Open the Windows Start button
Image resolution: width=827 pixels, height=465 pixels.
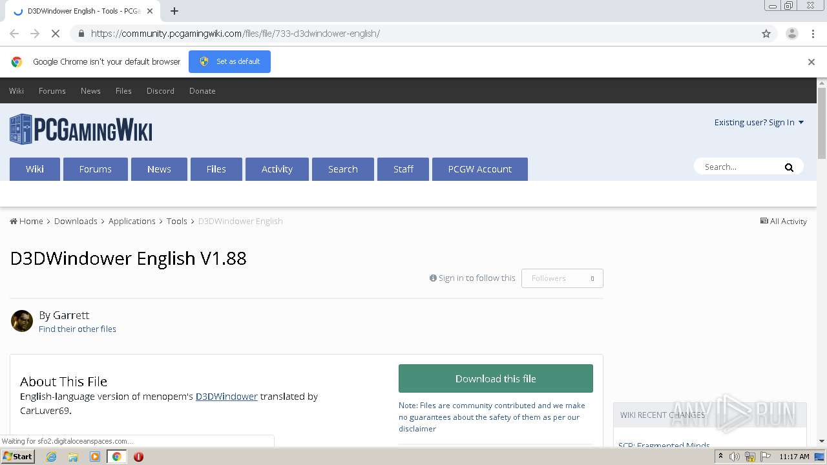tap(17, 456)
